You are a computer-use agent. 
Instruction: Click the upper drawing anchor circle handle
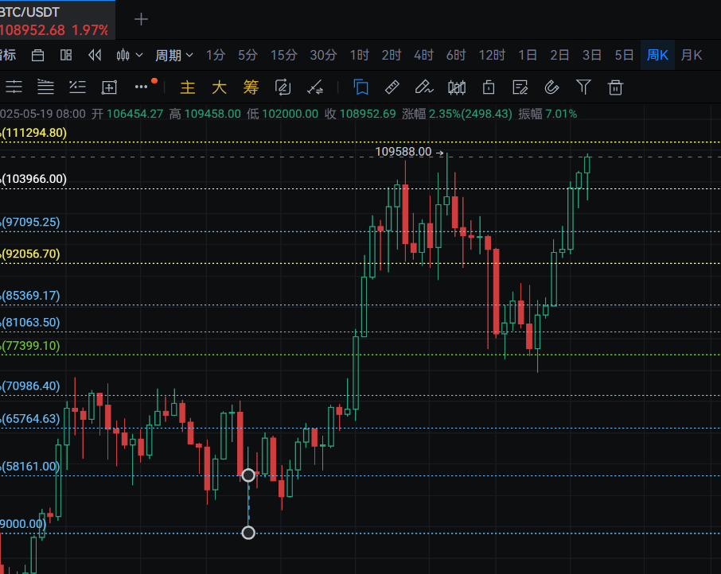248,475
